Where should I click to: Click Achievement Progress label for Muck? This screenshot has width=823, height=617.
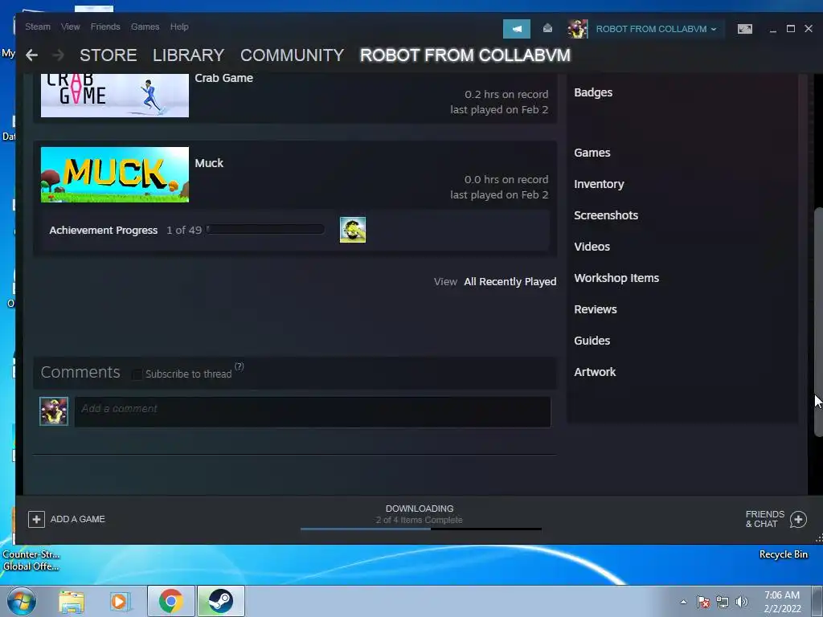point(104,231)
